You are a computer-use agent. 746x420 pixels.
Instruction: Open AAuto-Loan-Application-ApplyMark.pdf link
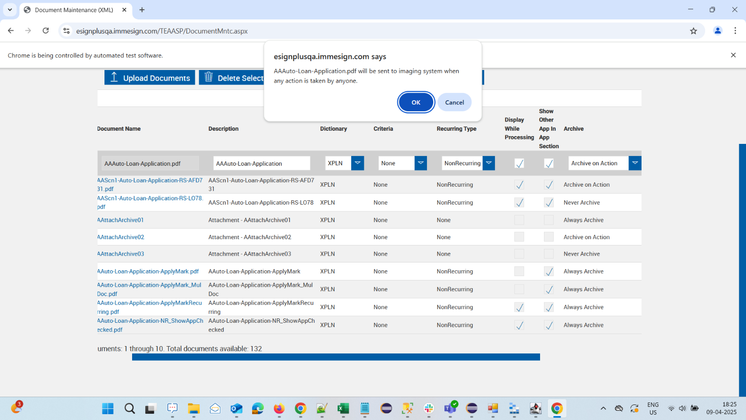(x=148, y=272)
